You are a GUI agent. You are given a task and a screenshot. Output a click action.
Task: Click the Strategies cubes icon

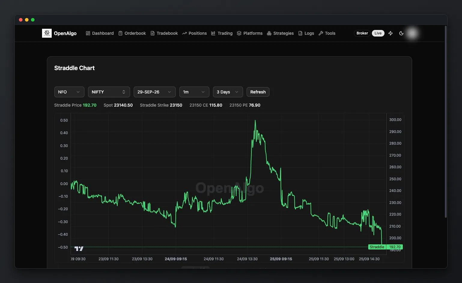[x=269, y=33]
